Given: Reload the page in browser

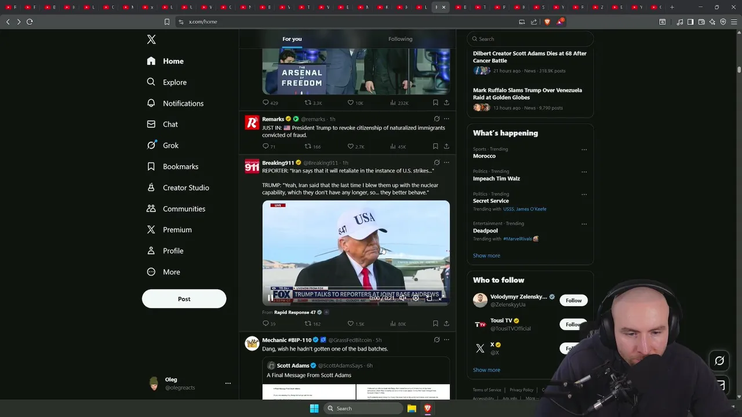Looking at the screenshot, I should pos(30,21).
